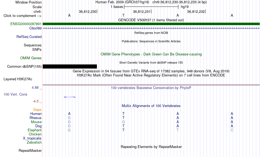Click OMIM Gene Phenotypes track title

(x=151, y=54)
